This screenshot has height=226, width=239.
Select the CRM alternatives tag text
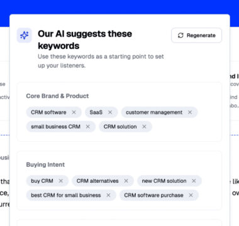pyautogui.click(x=97, y=181)
